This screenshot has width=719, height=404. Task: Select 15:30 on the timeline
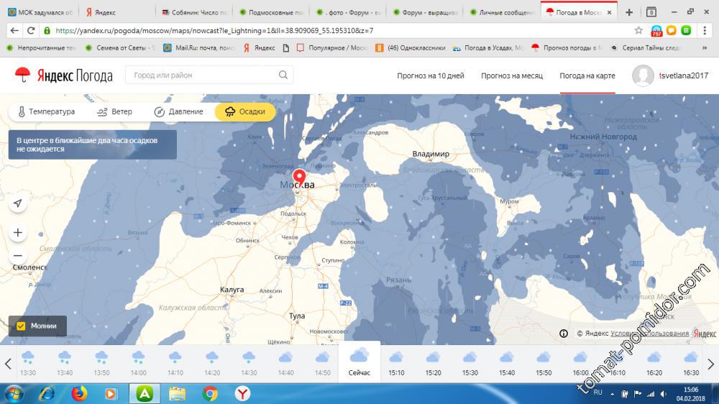tap(470, 363)
